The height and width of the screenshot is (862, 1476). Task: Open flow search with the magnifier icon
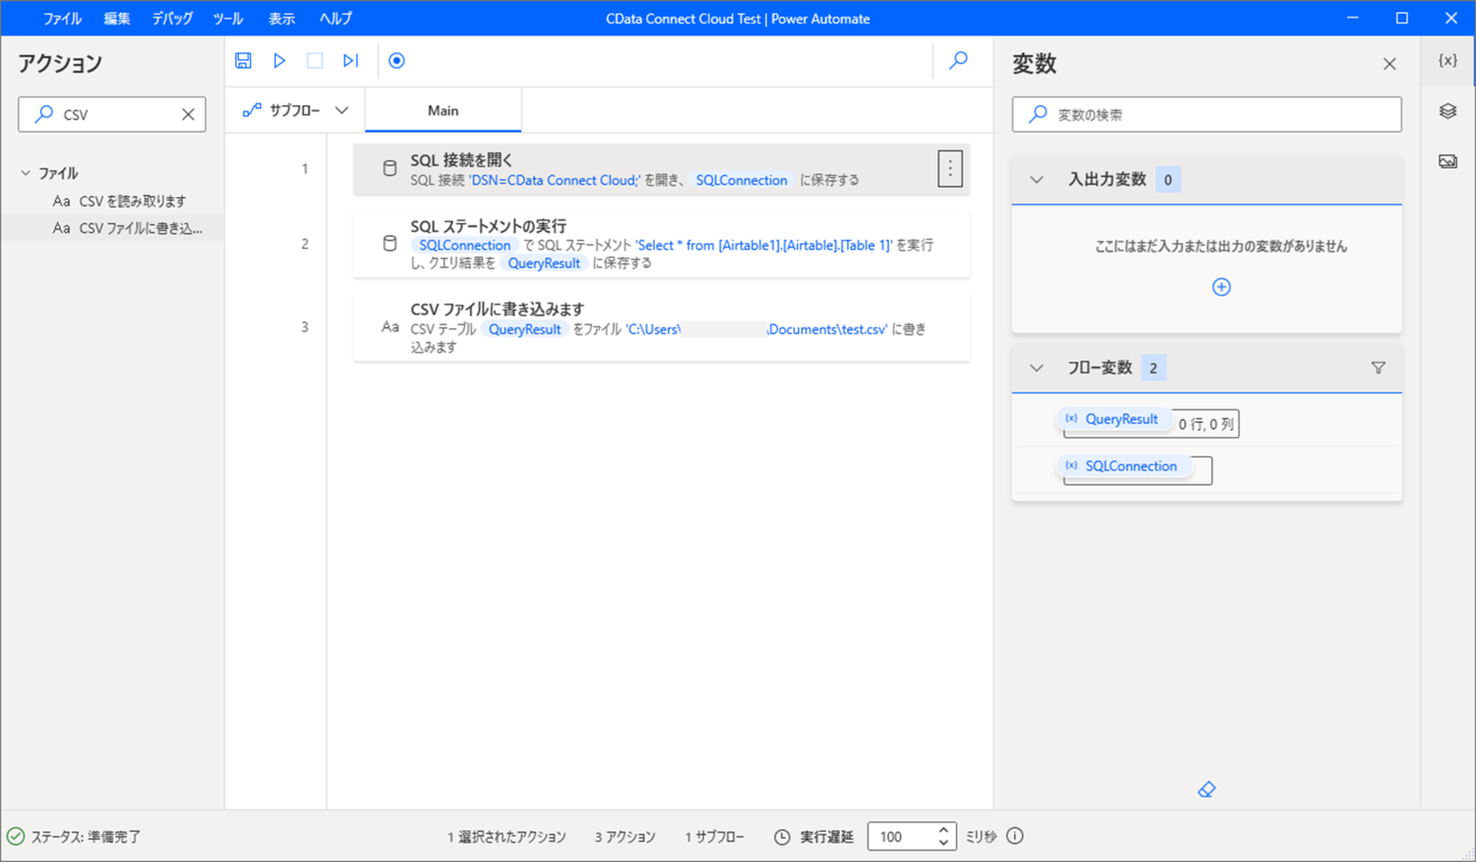pos(958,60)
